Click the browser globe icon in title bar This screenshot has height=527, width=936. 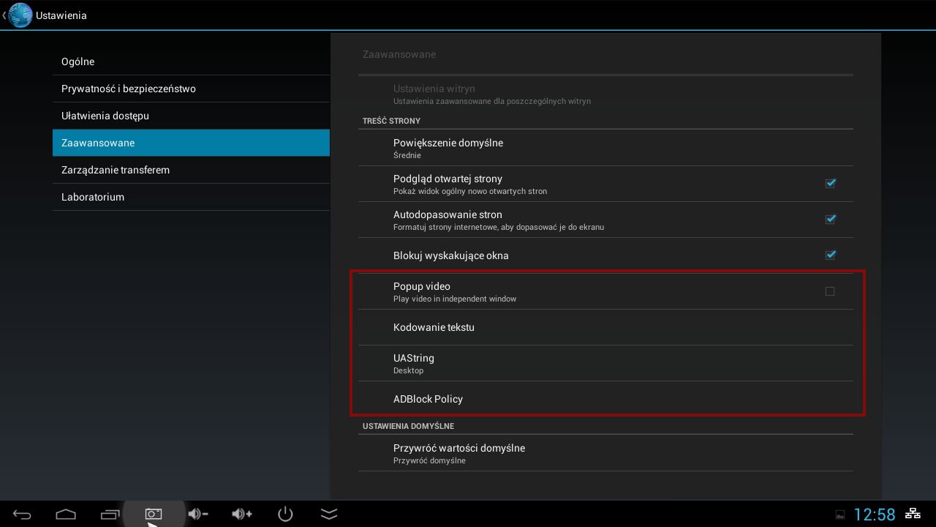tap(20, 15)
